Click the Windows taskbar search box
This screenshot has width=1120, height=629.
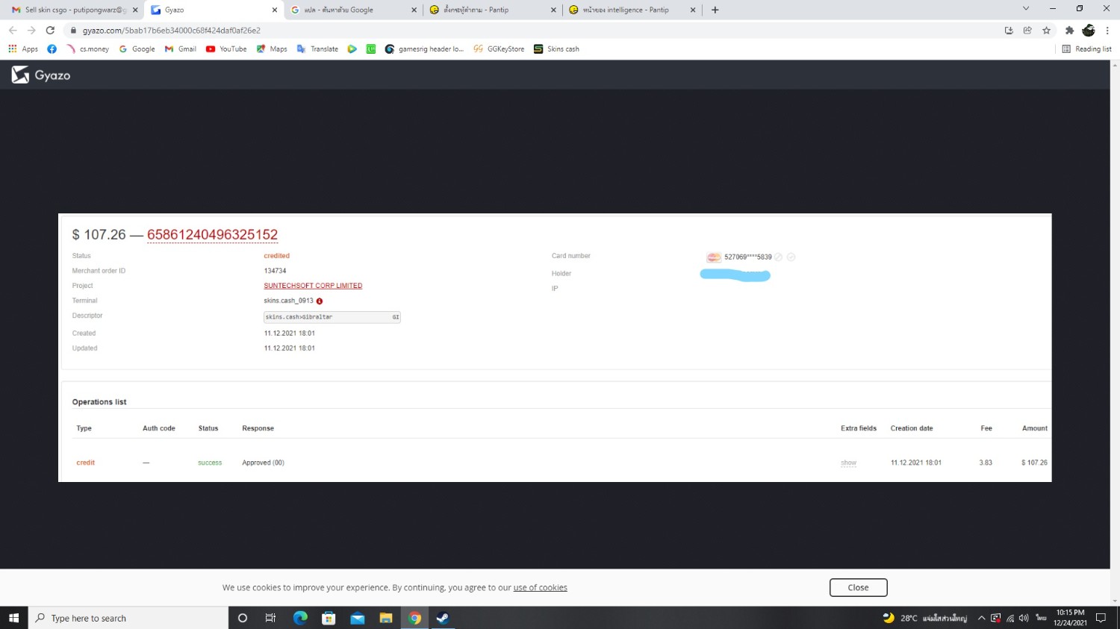tap(128, 618)
